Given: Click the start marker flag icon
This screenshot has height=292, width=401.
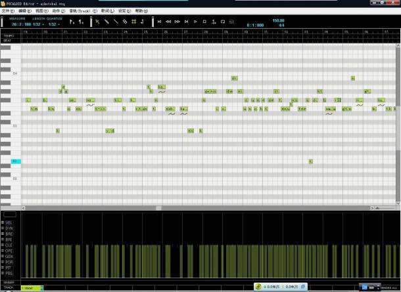Looking at the screenshot, I should (x=72, y=22).
